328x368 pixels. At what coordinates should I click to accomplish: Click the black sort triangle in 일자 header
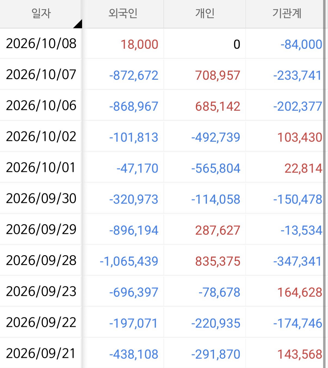pyautogui.click(x=79, y=24)
